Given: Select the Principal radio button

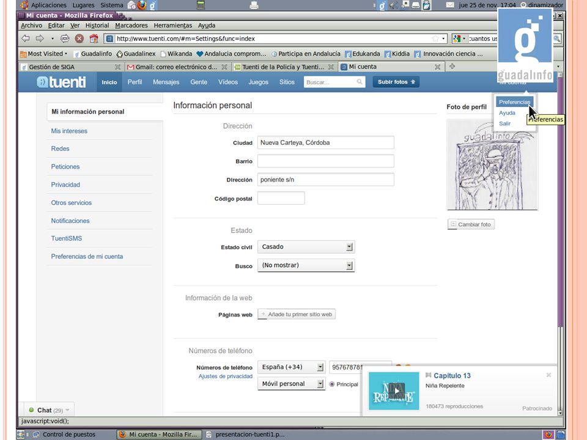Looking at the screenshot, I should pos(331,384).
